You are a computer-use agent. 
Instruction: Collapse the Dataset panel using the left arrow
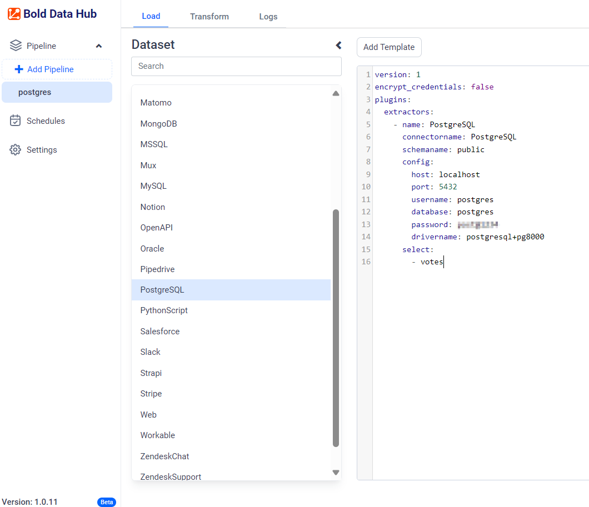(x=338, y=46)
